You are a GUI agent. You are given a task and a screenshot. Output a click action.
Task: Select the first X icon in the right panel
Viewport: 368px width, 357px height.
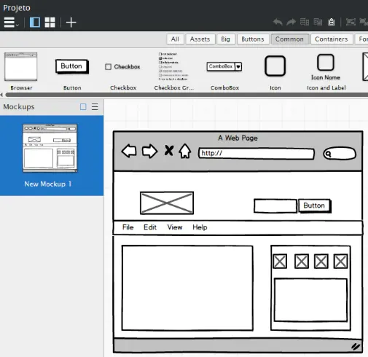[x=280, y=262]
